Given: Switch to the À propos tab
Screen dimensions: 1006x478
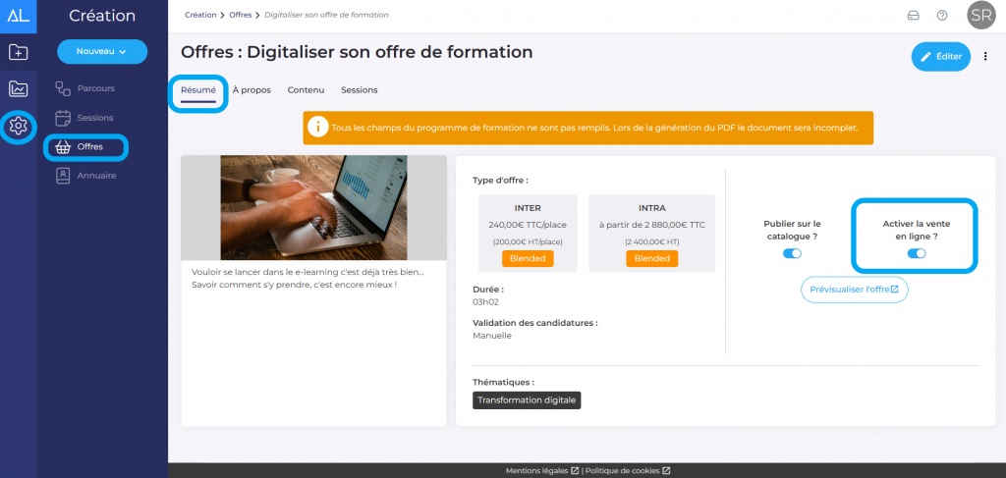Looking at the screenshot, I should 251,90.
